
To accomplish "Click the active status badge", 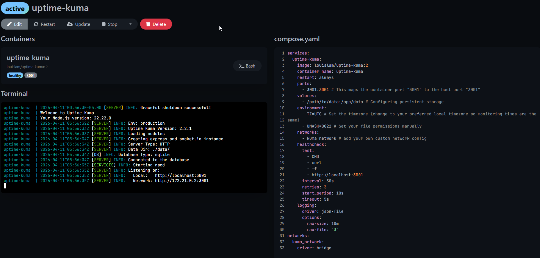I will [15, 8].
